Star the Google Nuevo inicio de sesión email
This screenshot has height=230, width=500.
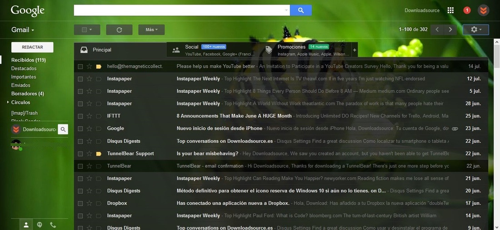point(89,128)
